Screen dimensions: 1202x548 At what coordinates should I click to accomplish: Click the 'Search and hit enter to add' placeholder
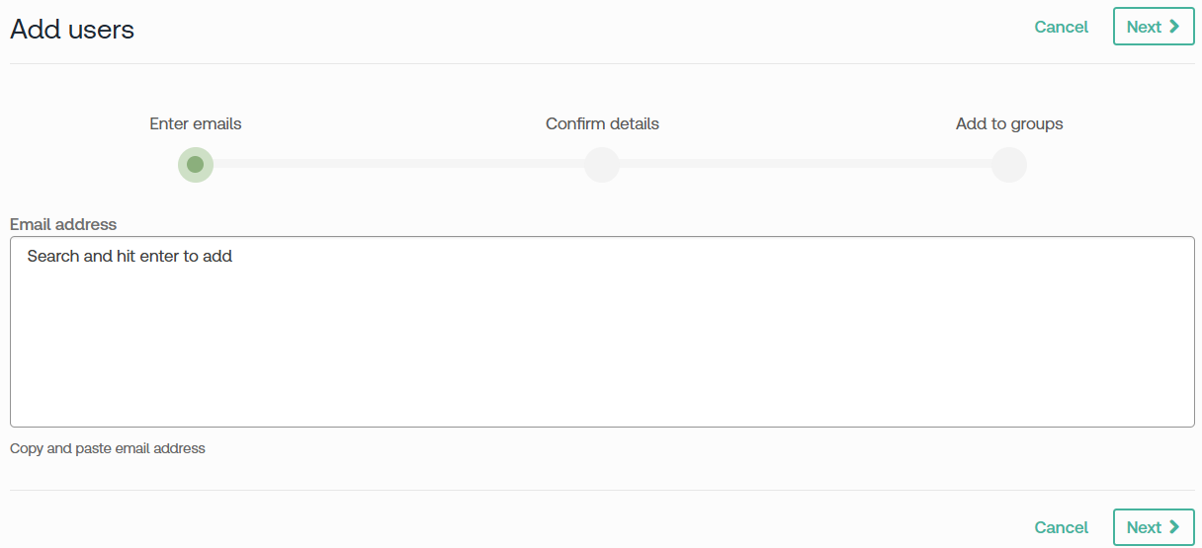[x=129, y=257]
